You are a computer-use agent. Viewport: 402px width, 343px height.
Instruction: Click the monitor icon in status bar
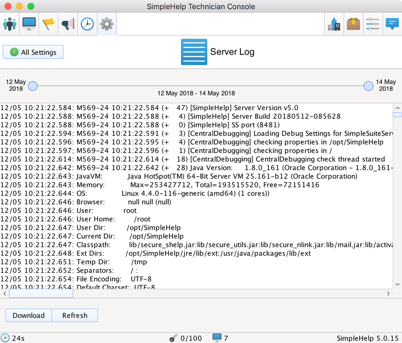[217, 337]
